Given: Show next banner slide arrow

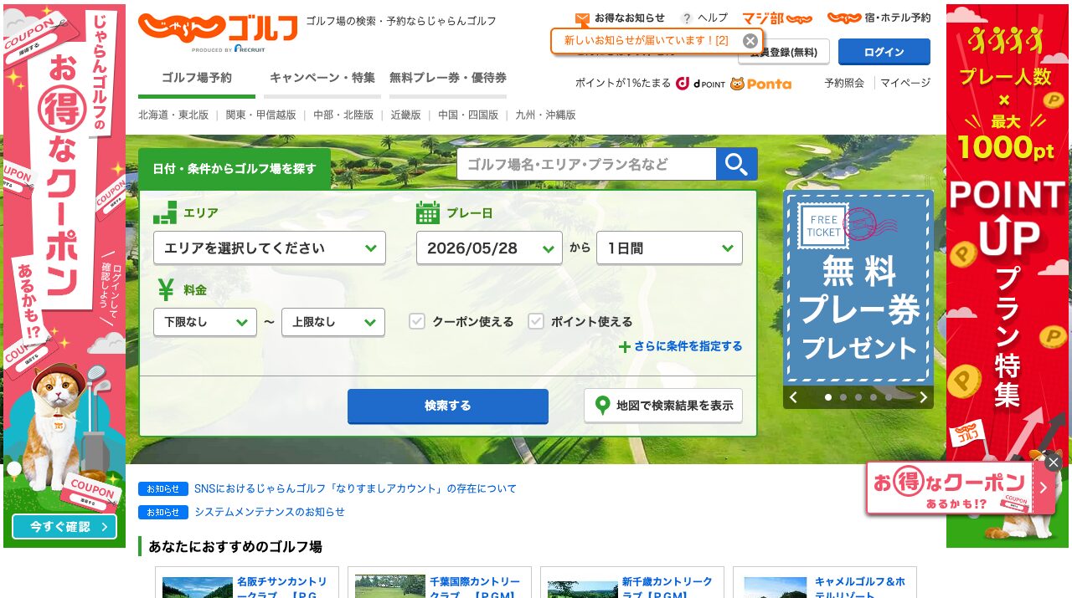Looking at the screenshot, I should (x=923, y=397).
